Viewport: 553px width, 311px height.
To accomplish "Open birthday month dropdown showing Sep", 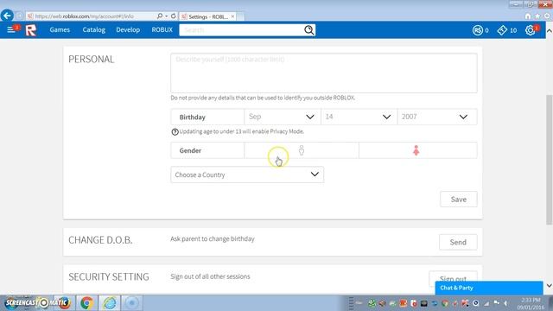I will (x=283, y=117).
